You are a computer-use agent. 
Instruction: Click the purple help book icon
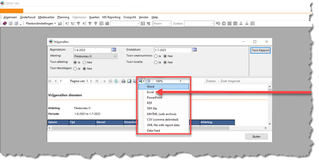pos(5,24)
